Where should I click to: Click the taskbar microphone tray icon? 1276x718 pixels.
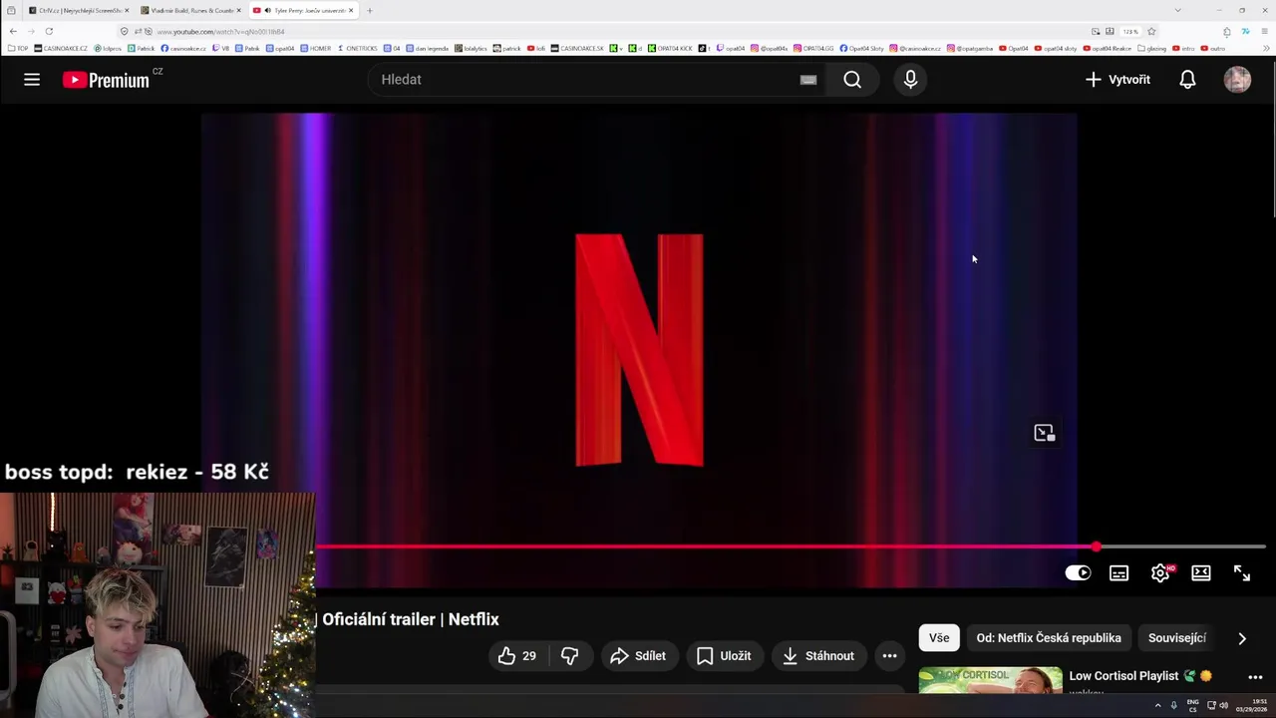[x=1173, y=705]
